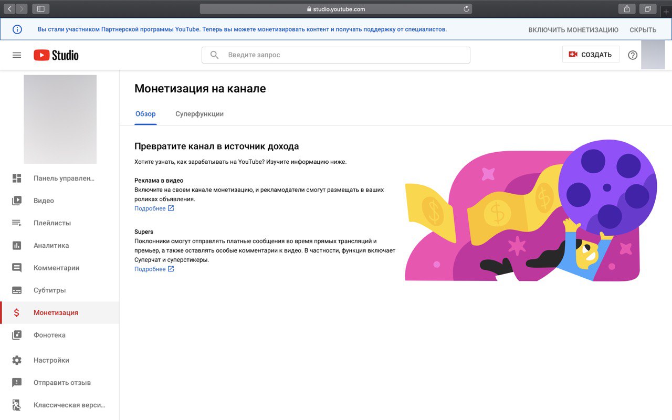Select Монетизация in sidebar
Screen dimensions: 672x420
point(60,313)
